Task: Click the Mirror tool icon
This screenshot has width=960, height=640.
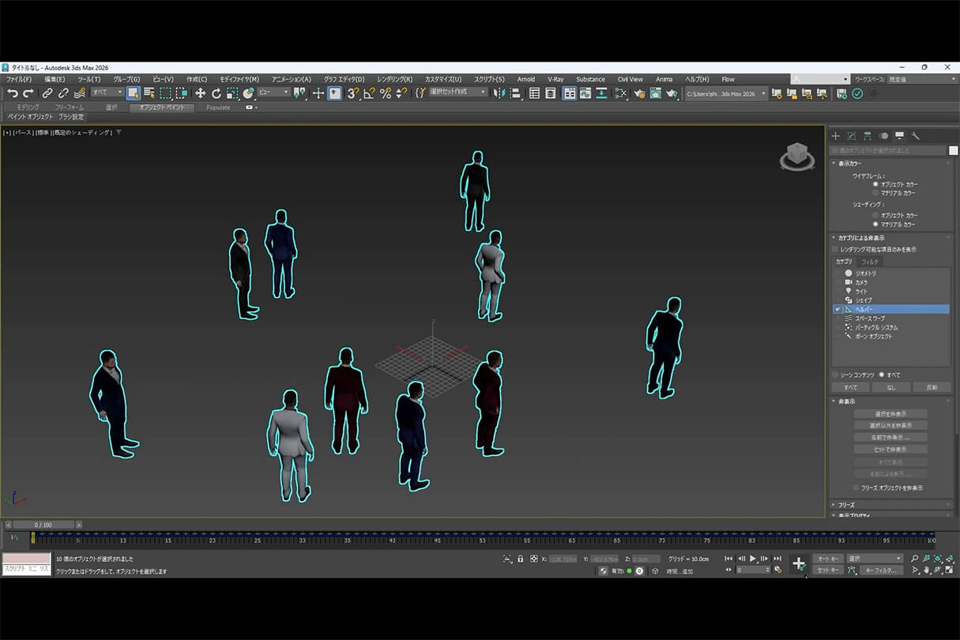Action: (499, 93)
